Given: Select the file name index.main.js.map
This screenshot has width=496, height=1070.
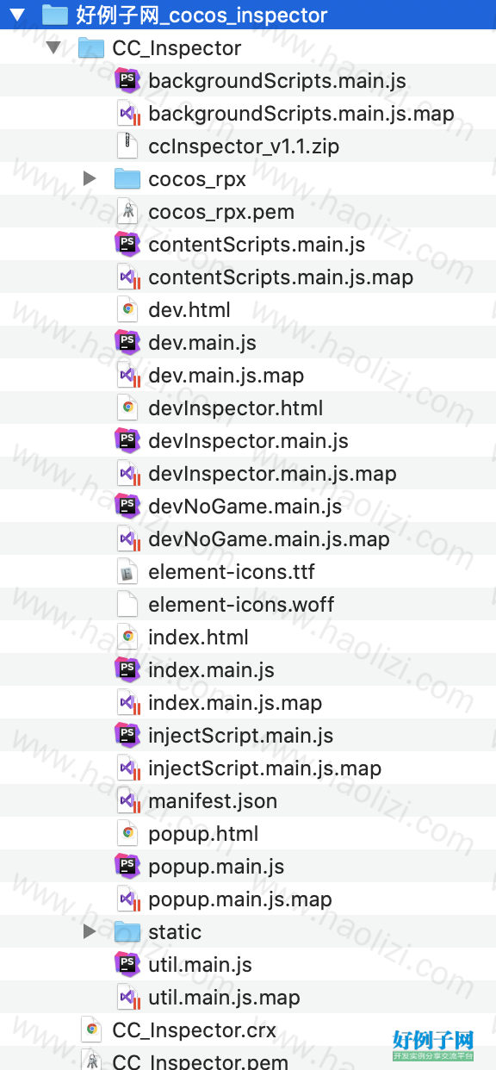Looking at the screenshot, I should [x=235, y=703].
